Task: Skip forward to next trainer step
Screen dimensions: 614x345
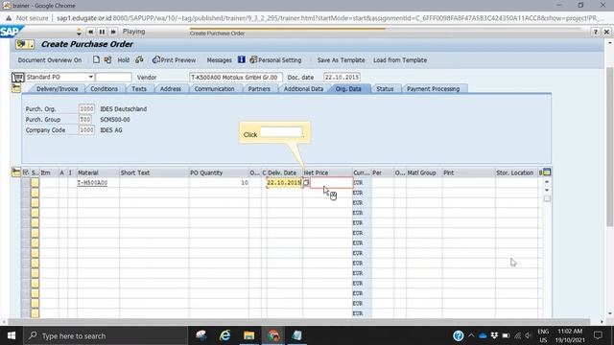Action: pyautogui.click(x=113, y=32)
